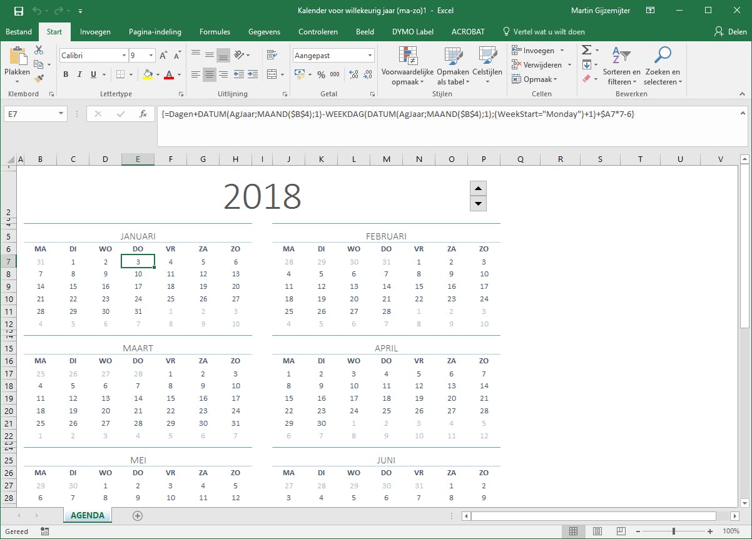Click the Insert Function fx icon
Viewport: 752px width, 539px height.
pos(144,114)
